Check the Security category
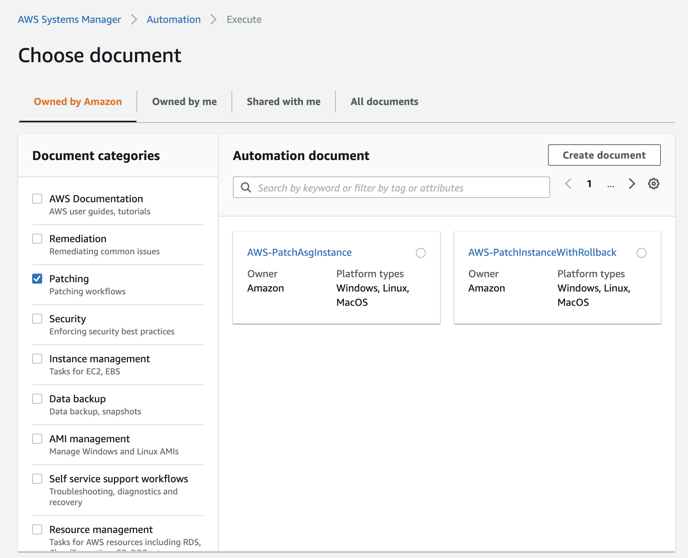The image size is (688, 558). click(37, 319)
